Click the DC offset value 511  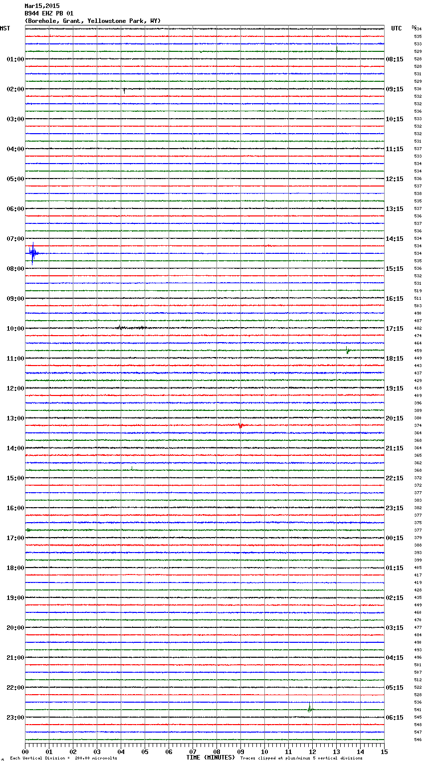[x=418, y=299]
